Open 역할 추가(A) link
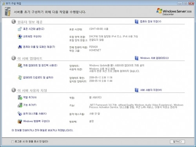 (30, 97)
